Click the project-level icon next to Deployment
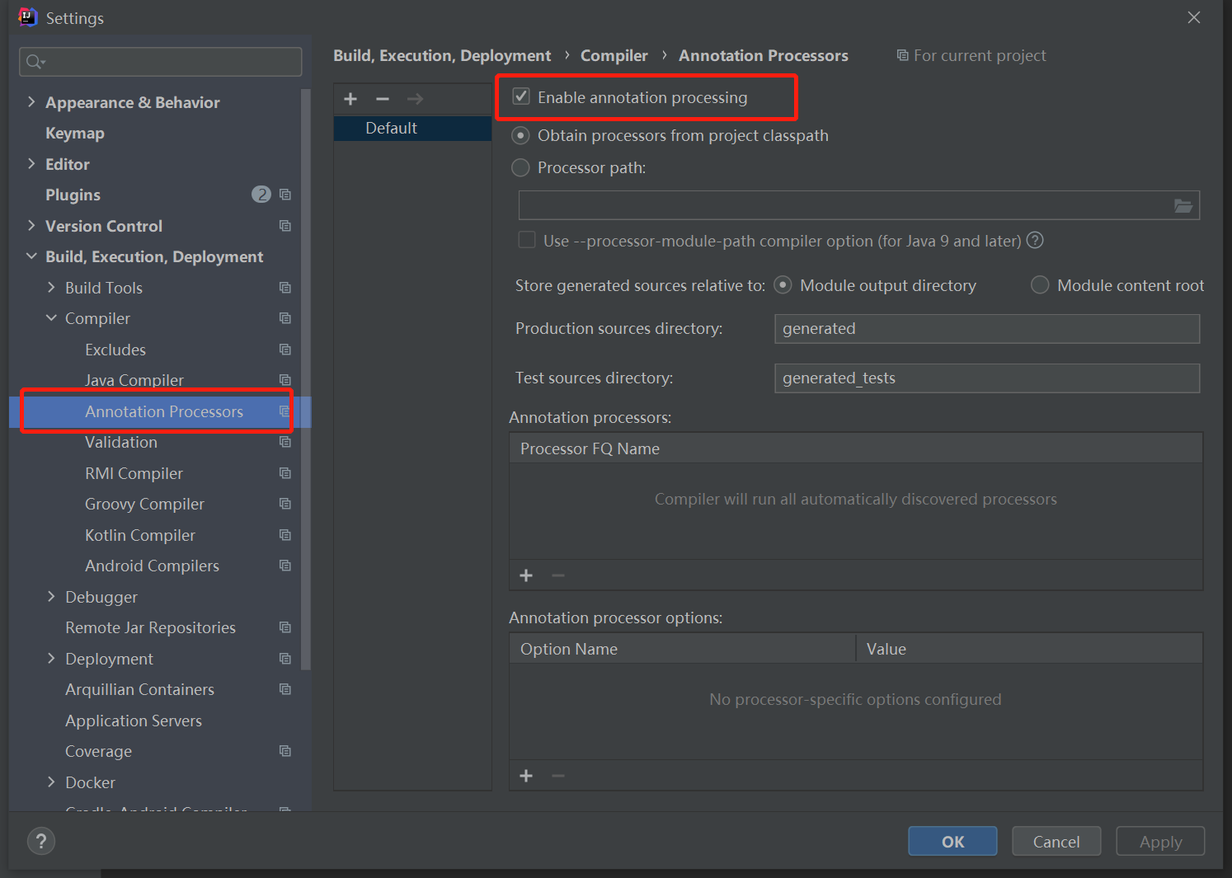1232x878 pixels. point(285,659)
